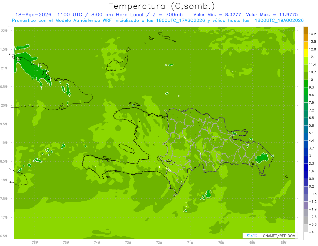The image size is (318, 246).
Task: Click the "14.2" legend value
Action: point(312,34)
